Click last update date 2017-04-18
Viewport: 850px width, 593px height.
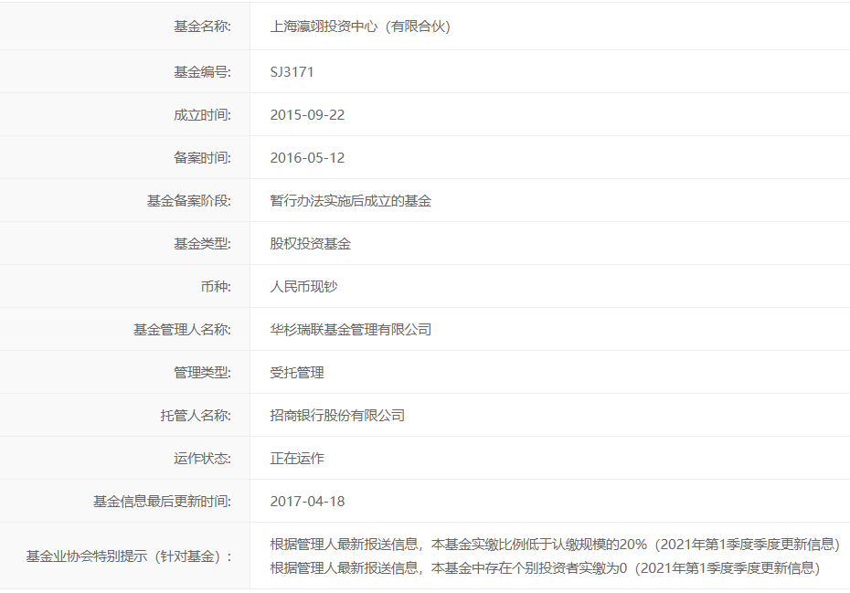pos(307,502)
